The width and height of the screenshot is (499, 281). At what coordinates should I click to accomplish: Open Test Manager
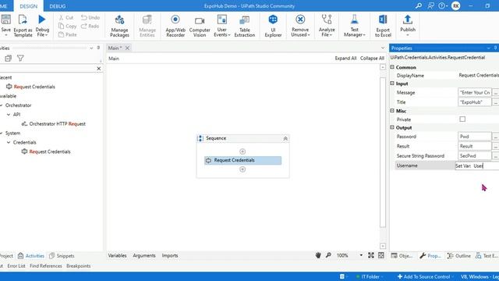(x=354, y=26)
